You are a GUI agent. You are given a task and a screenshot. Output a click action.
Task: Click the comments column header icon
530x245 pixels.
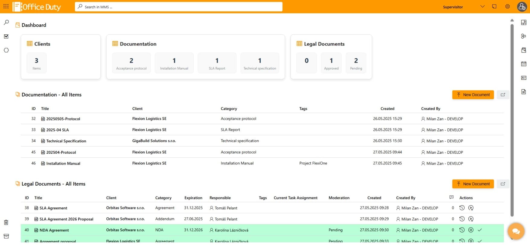451,197
